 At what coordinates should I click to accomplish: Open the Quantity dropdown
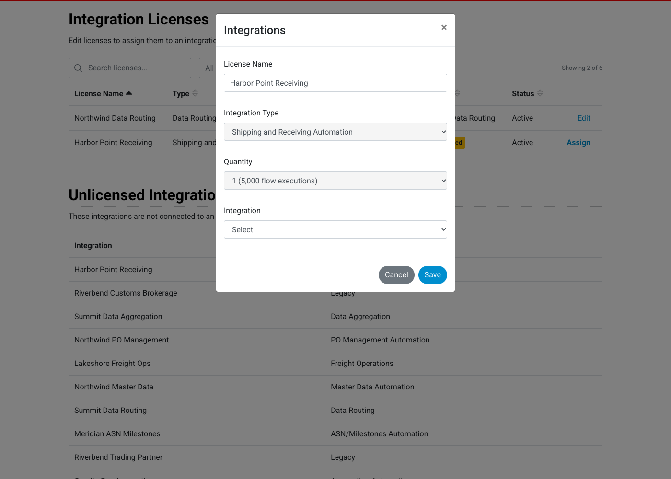pos(335,181)
